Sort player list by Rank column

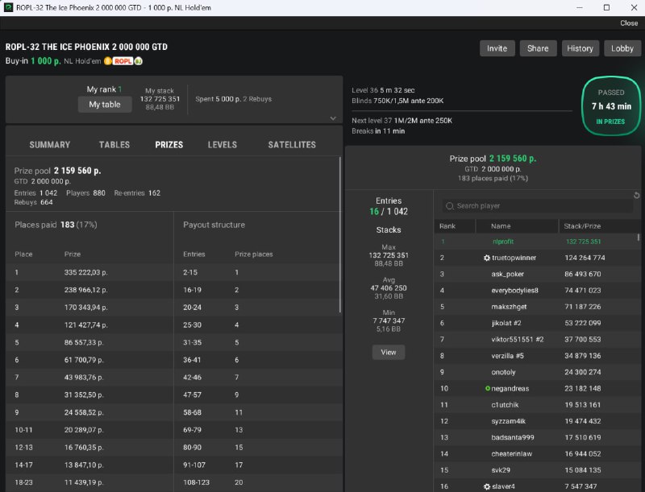click(x=447, y=226)
